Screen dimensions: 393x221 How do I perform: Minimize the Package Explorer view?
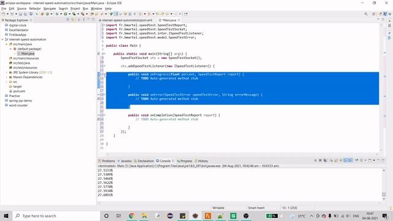88,20
